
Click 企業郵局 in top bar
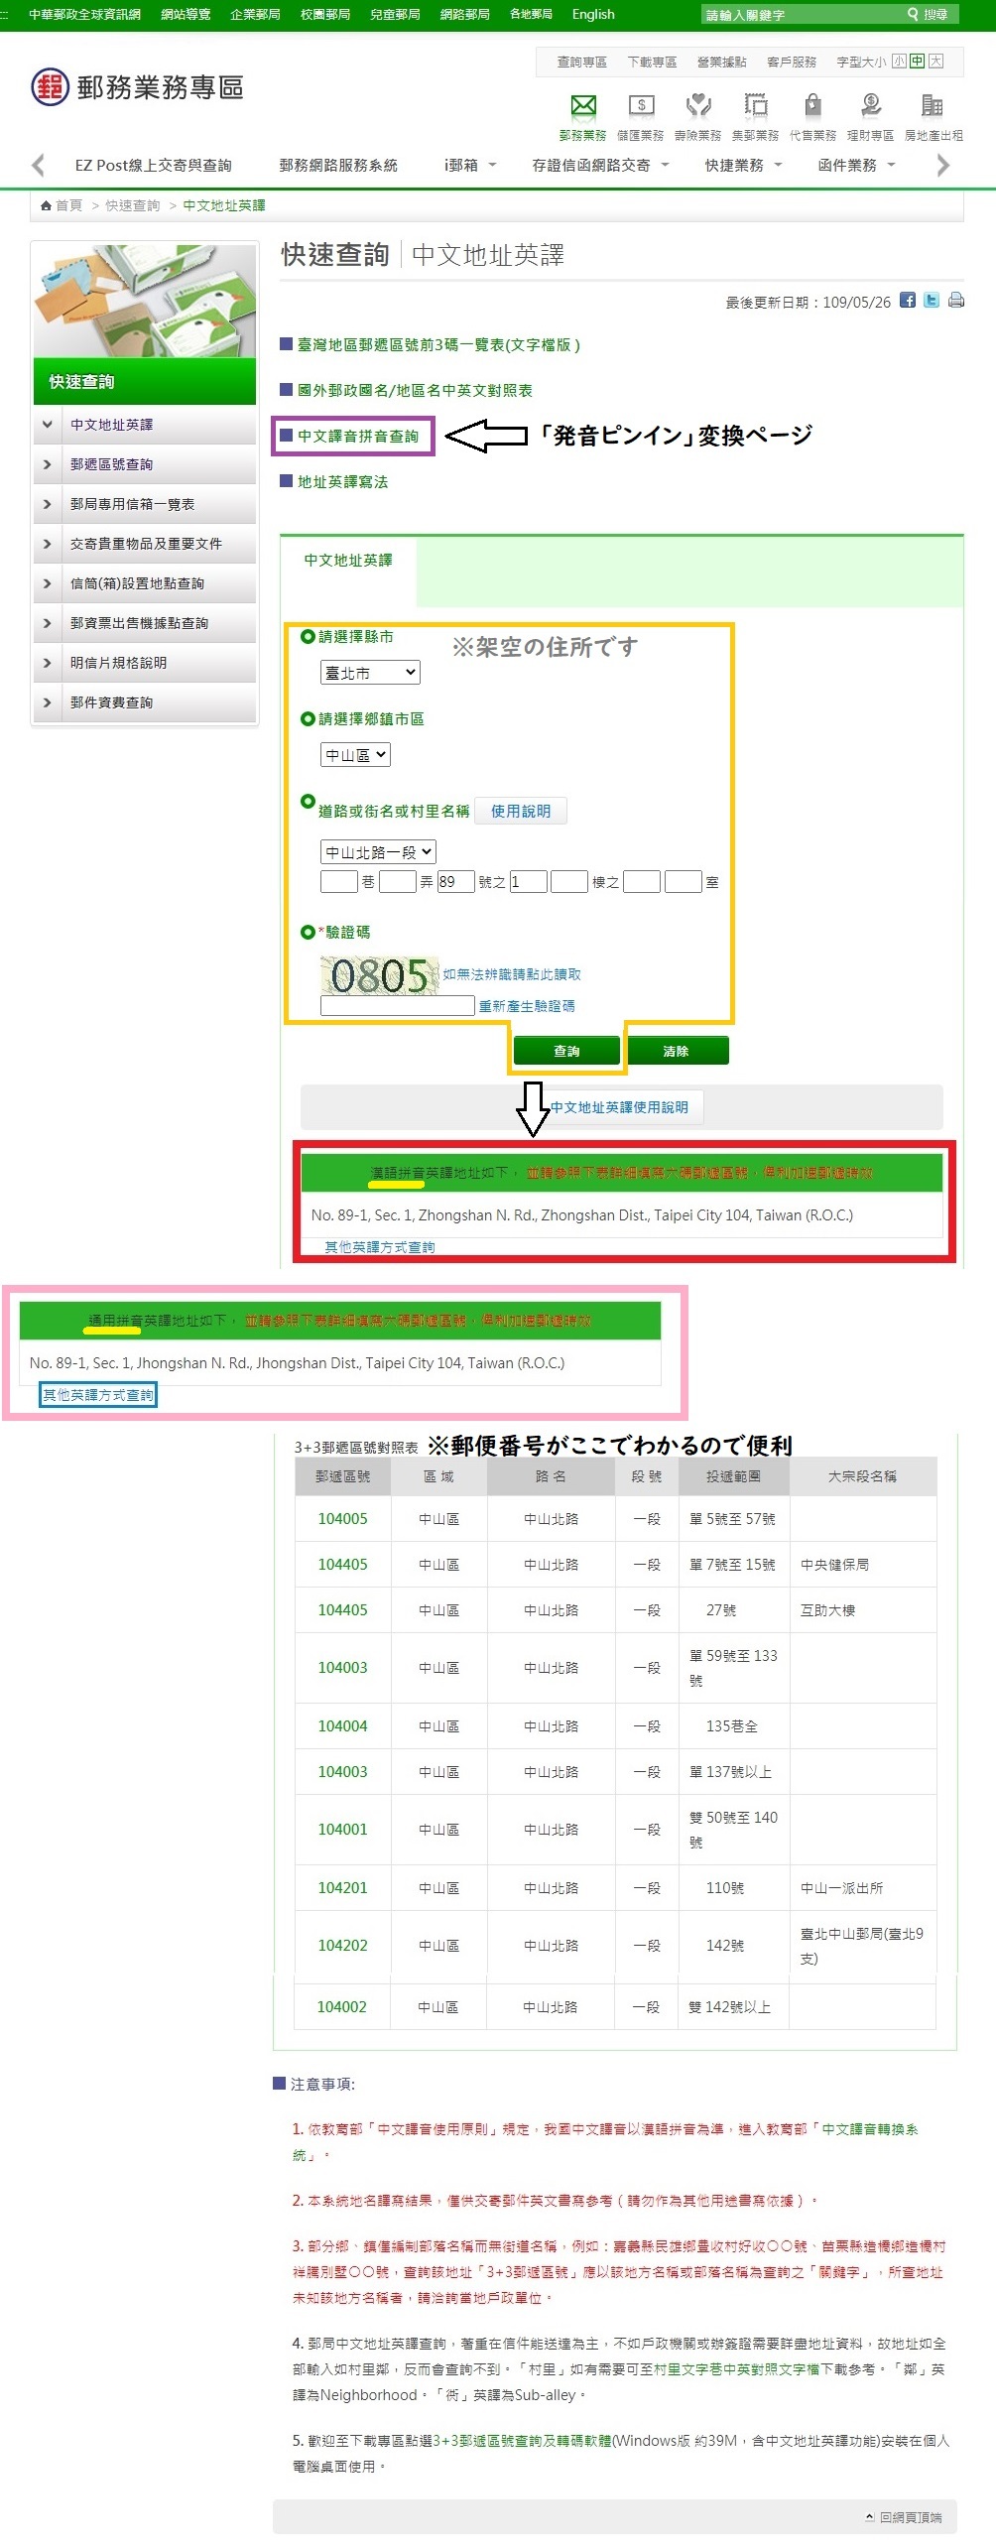[x=255, y=14]
